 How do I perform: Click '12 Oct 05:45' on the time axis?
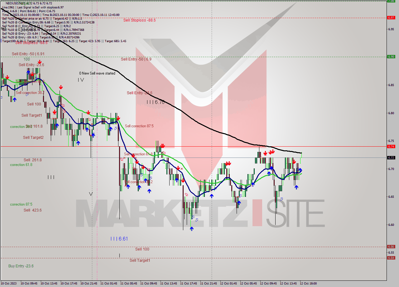pos(248,284)
